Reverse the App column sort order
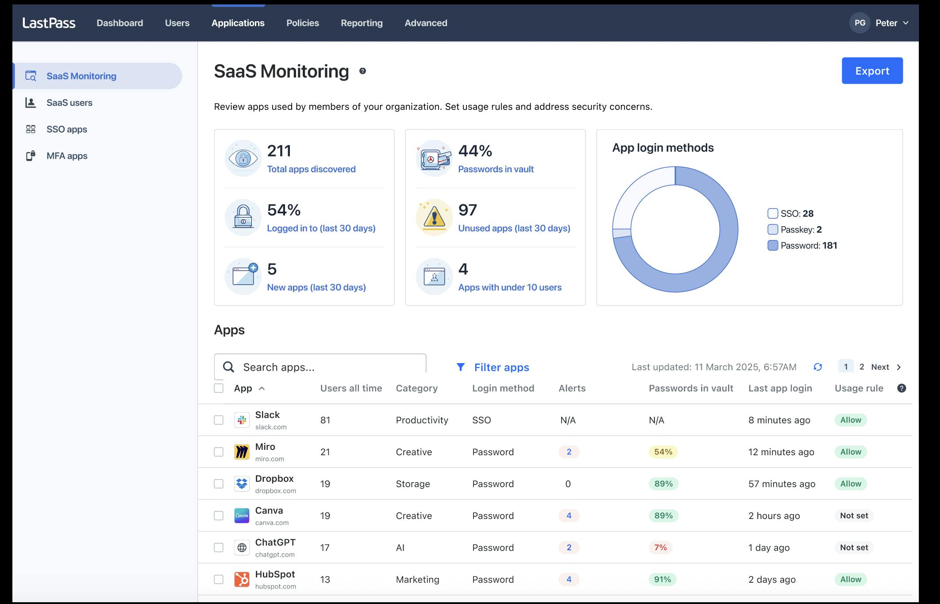 (x=261, y=388)
